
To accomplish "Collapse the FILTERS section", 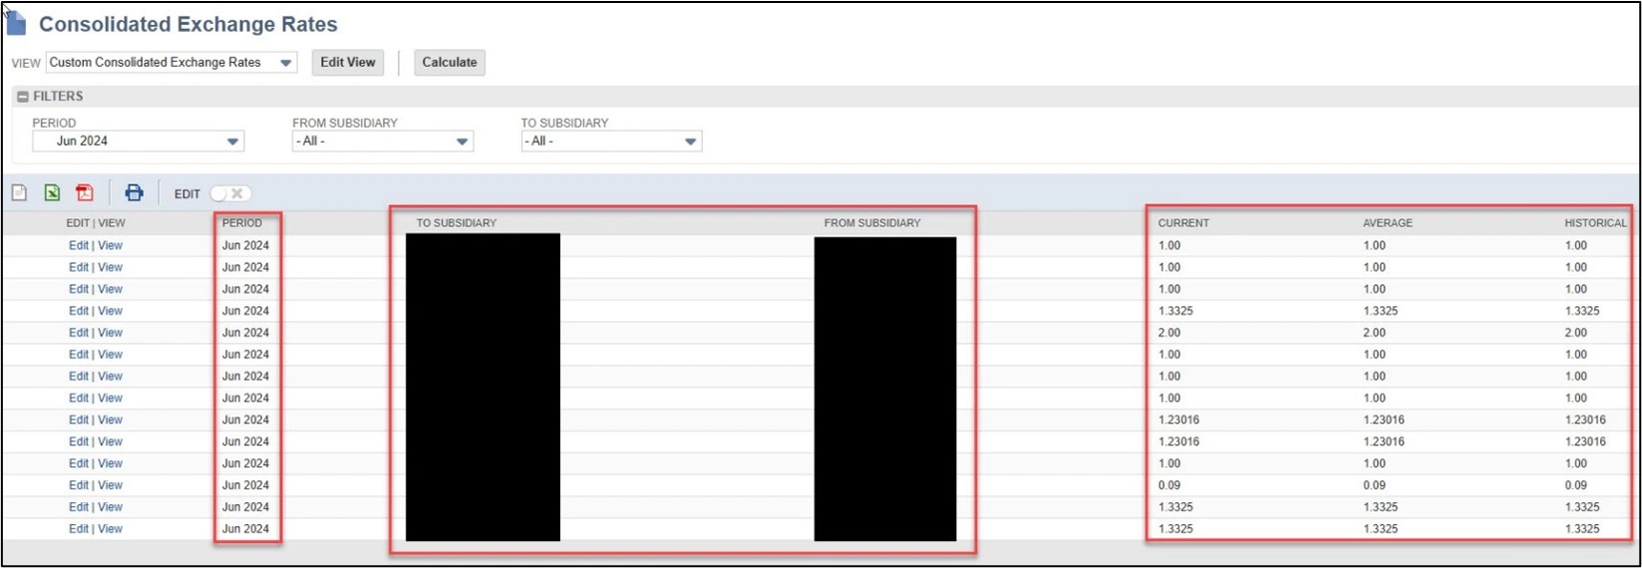I will pos(23,97).
